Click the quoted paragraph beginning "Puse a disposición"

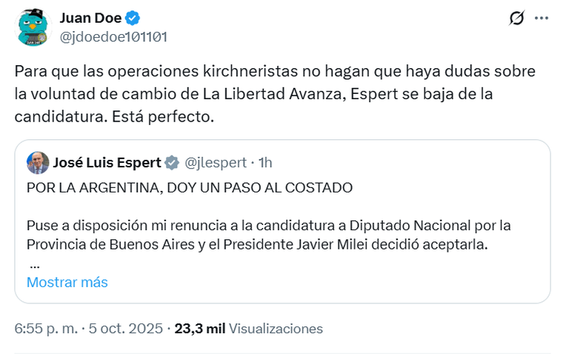tap(268, 235)
